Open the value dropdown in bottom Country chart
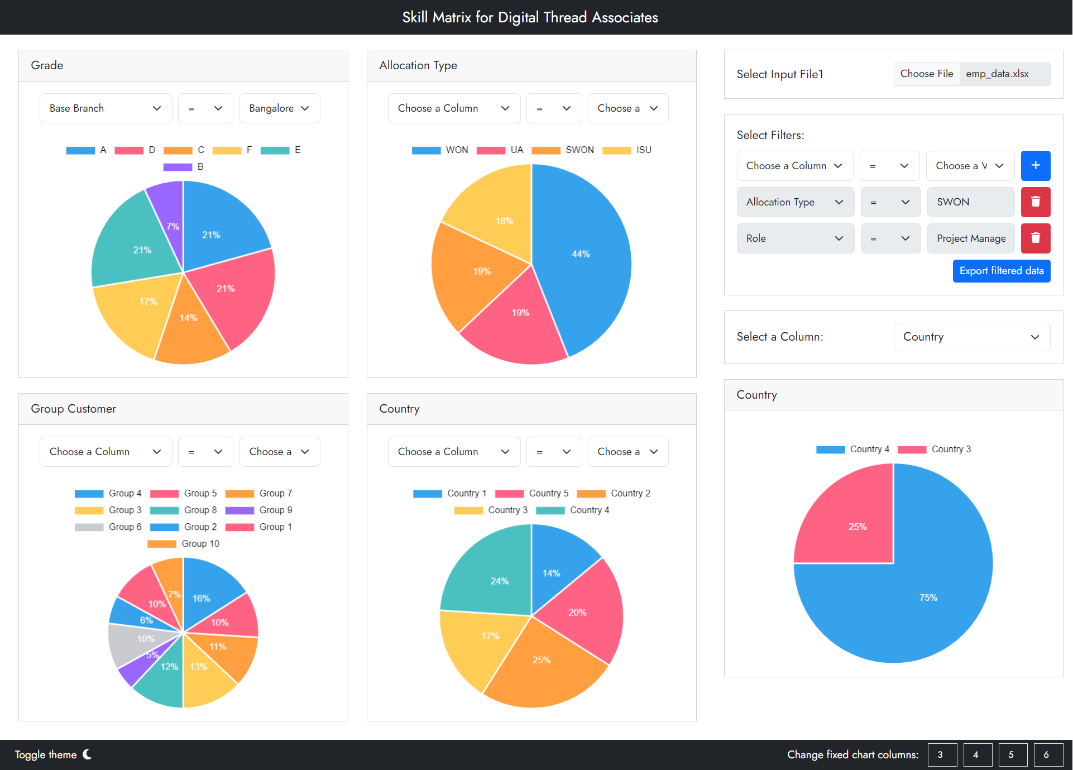Image resolution: width=1073 pixels, height=770 pixels. 628,452
